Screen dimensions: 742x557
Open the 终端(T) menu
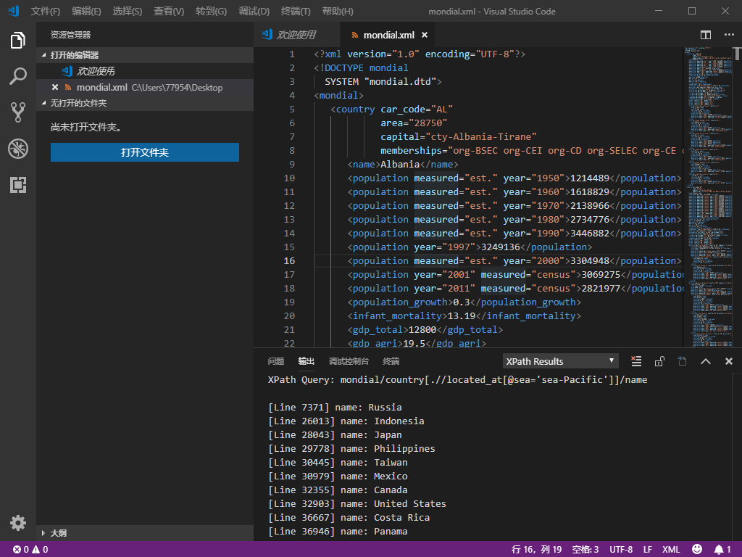(296, 12)
